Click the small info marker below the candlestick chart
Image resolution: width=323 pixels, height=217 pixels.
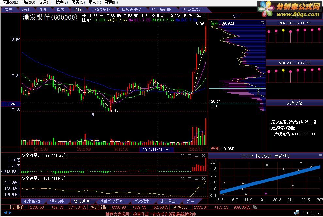(x=93, y=115)
